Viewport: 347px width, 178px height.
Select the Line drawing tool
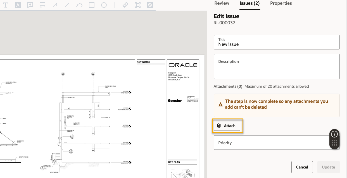(67, 5)
